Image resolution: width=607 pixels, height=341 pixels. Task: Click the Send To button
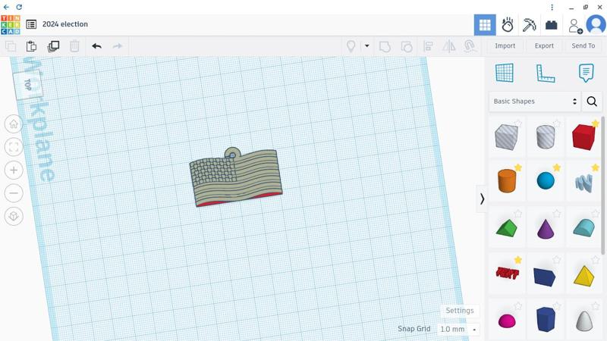pyautogui.click(x=583, y=46)
